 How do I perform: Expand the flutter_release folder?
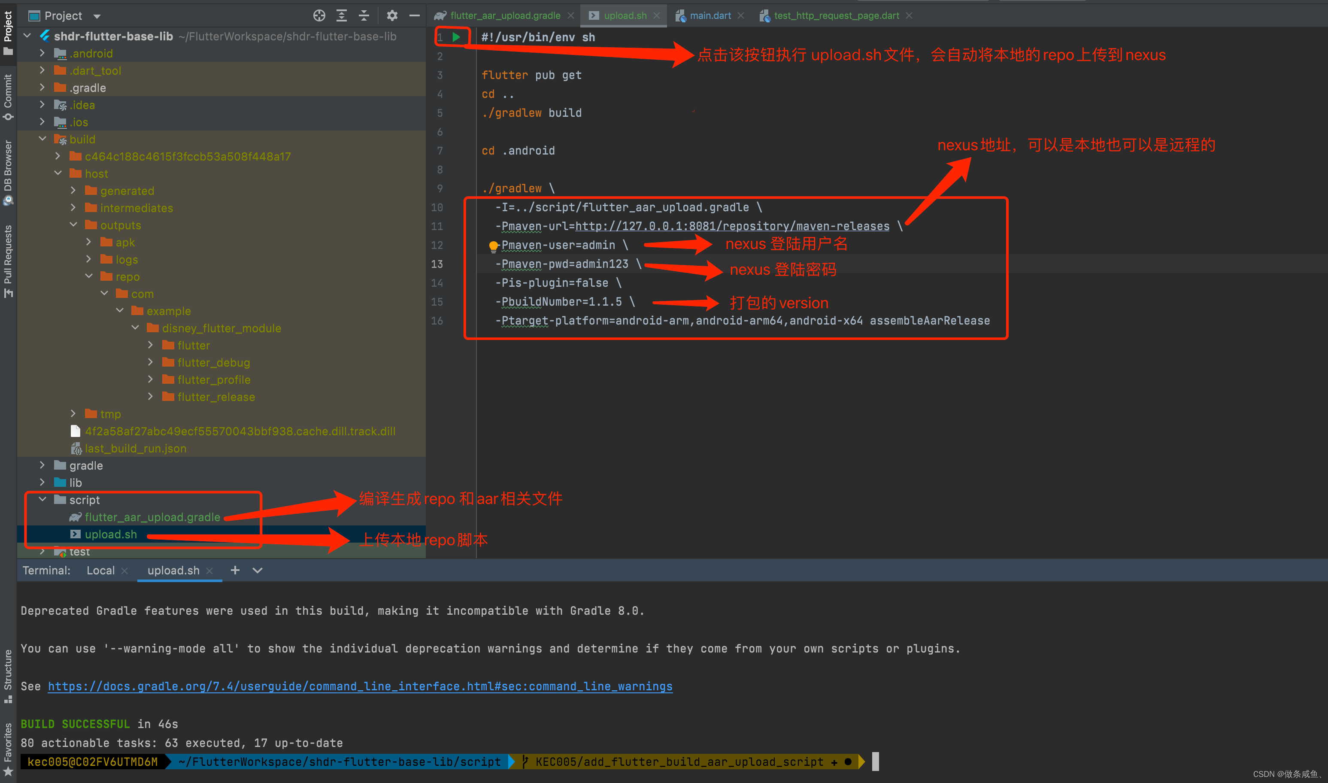coord(151,396)
